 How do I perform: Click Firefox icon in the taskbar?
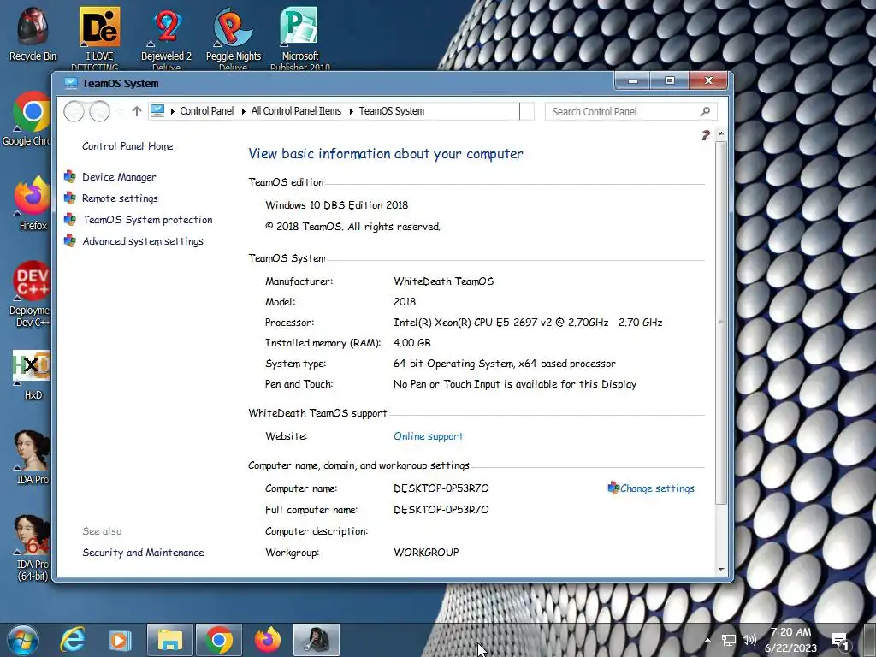click(x=268, y=640)
